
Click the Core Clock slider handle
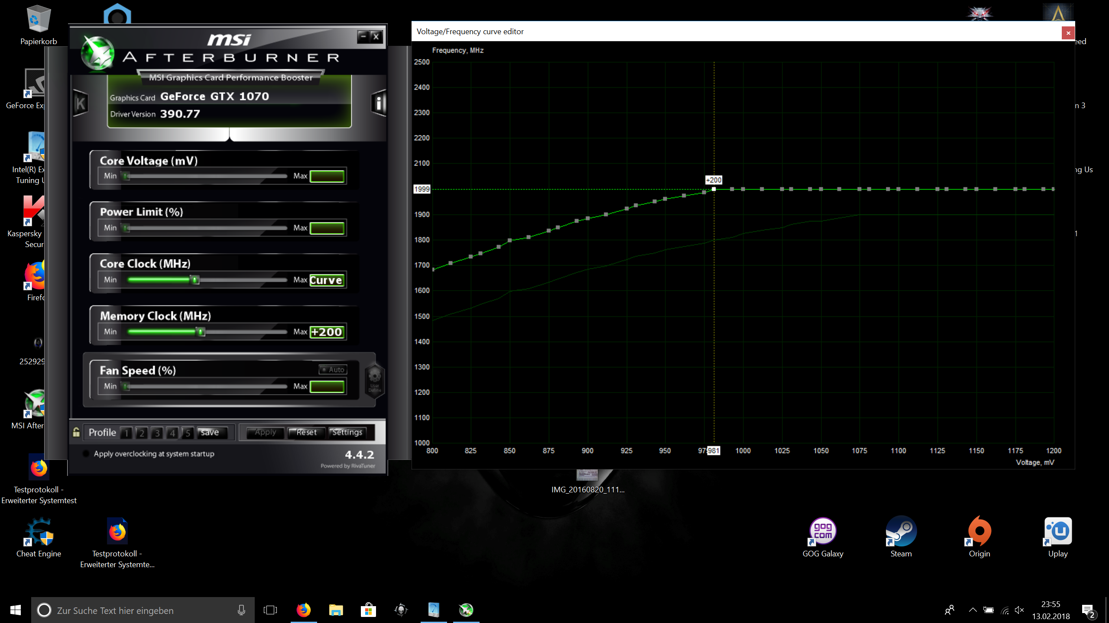[195, 280]
